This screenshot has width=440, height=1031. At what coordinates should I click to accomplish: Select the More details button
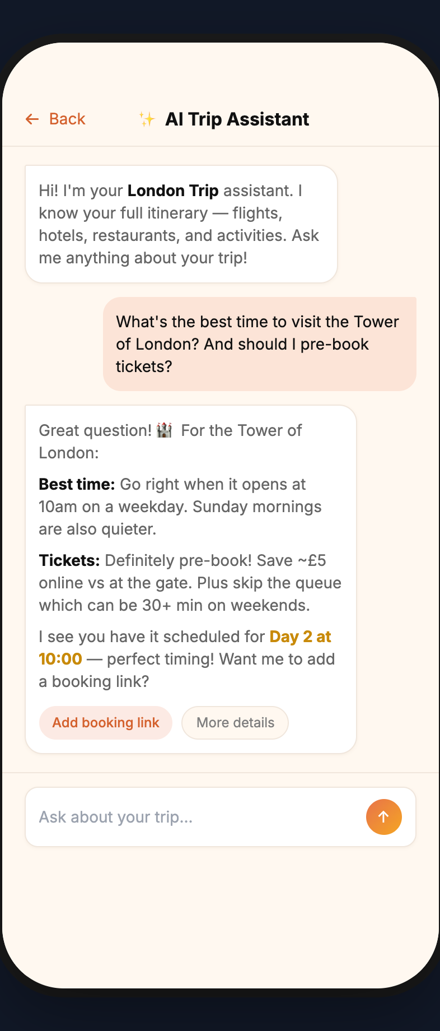[x=235, y=723]
